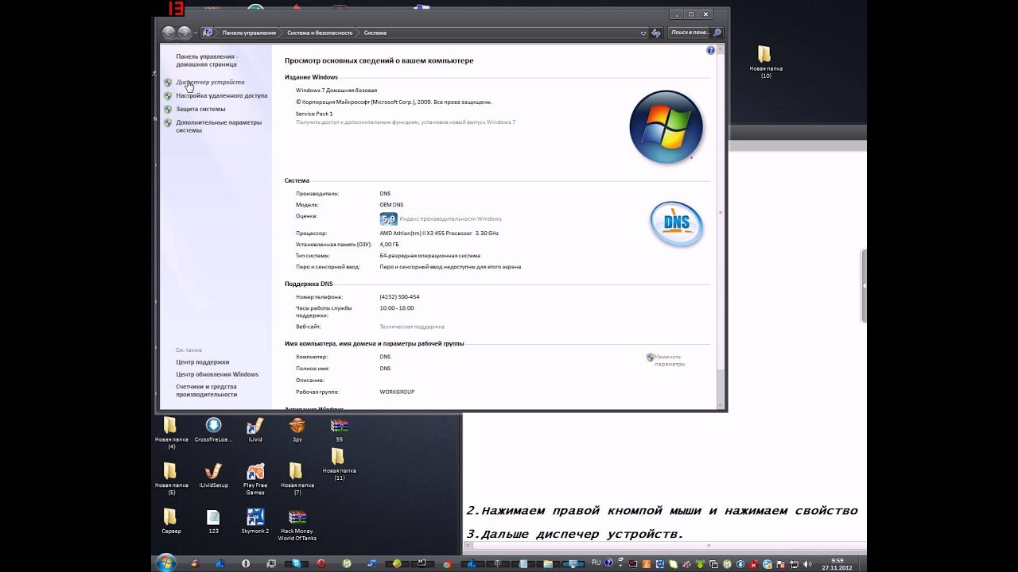Click the taskbar clock showing 9:59
This screenshot has height=572, width=1018.
point(837,563)
